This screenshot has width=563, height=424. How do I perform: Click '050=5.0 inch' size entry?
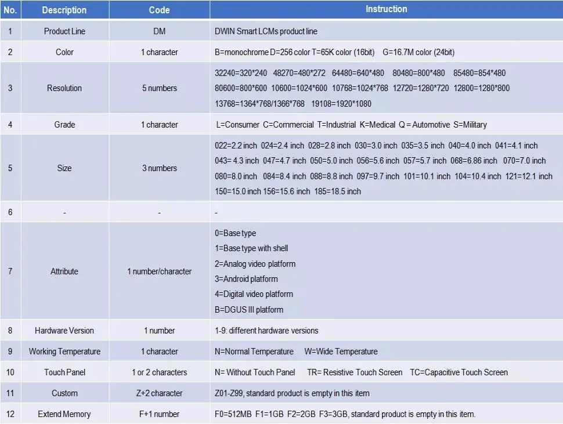pos(331,160)
